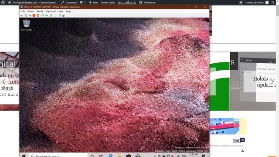Click the VM's Windows Start button
The width and height of the screenshot is (279, 157).
click(24, 156)
